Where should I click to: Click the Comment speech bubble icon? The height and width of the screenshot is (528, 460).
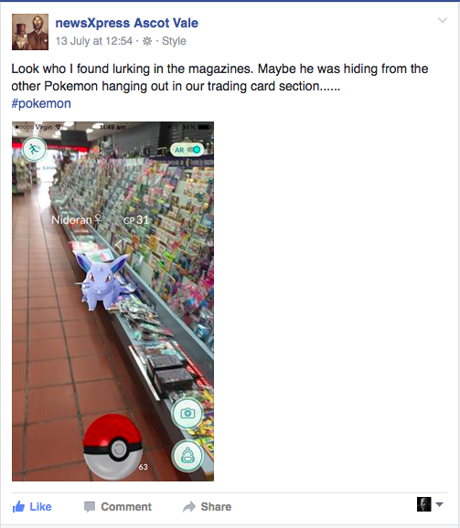click(90, 506)
